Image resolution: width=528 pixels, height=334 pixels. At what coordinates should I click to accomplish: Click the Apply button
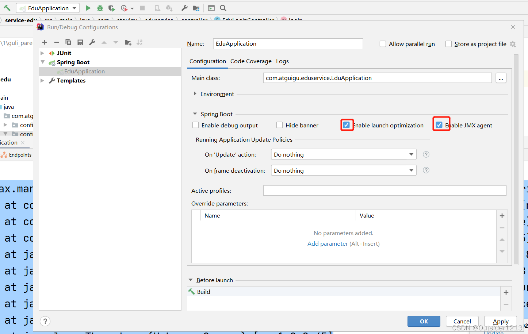501,321
